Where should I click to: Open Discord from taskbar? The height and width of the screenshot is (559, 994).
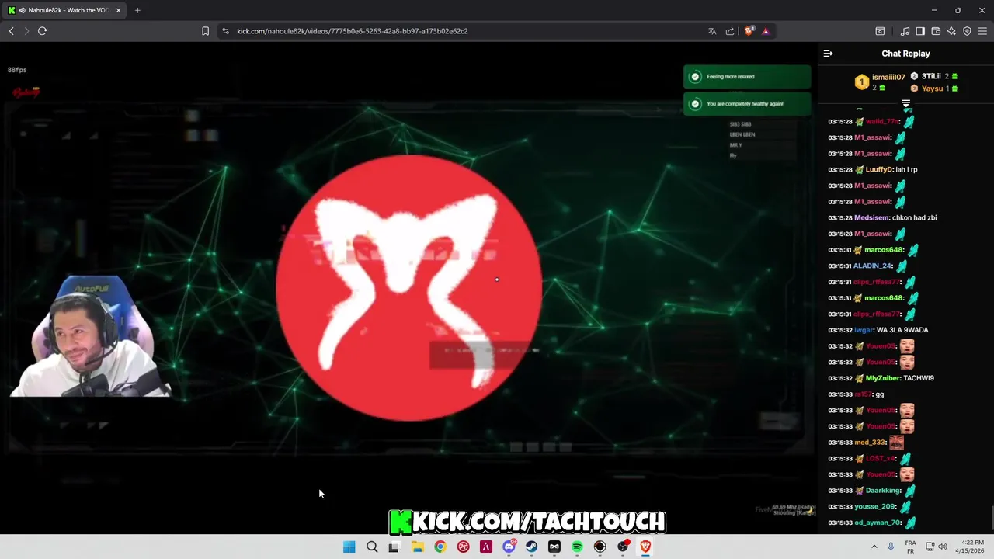tap(509, 547)
